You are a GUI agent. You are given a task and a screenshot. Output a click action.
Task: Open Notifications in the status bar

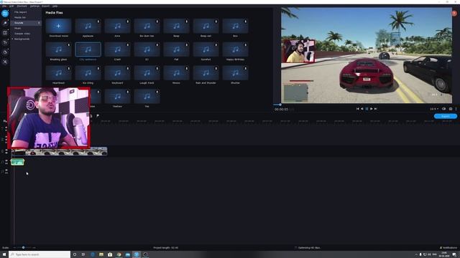[x=448, y=248]
